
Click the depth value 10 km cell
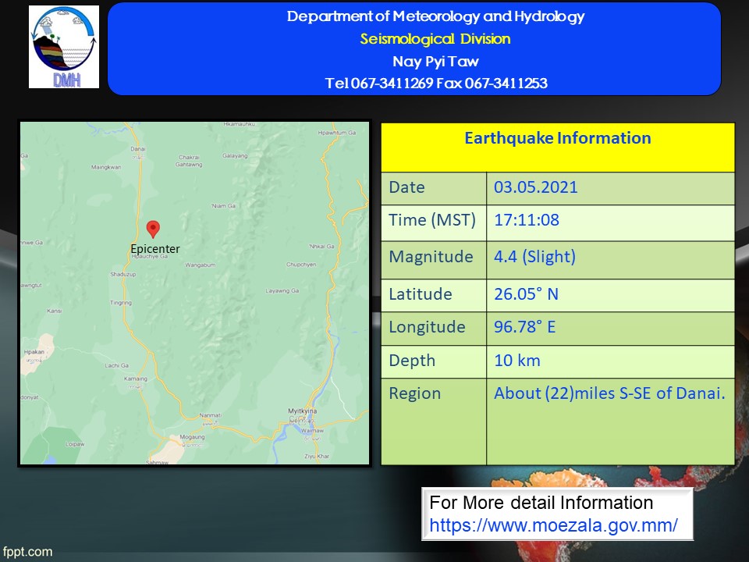[x=516, y=361]
